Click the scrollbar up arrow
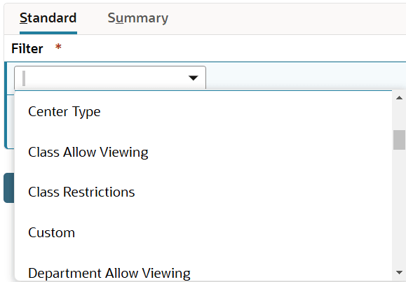The width and height of the screenshot is (406, 282). pos(399,98)
